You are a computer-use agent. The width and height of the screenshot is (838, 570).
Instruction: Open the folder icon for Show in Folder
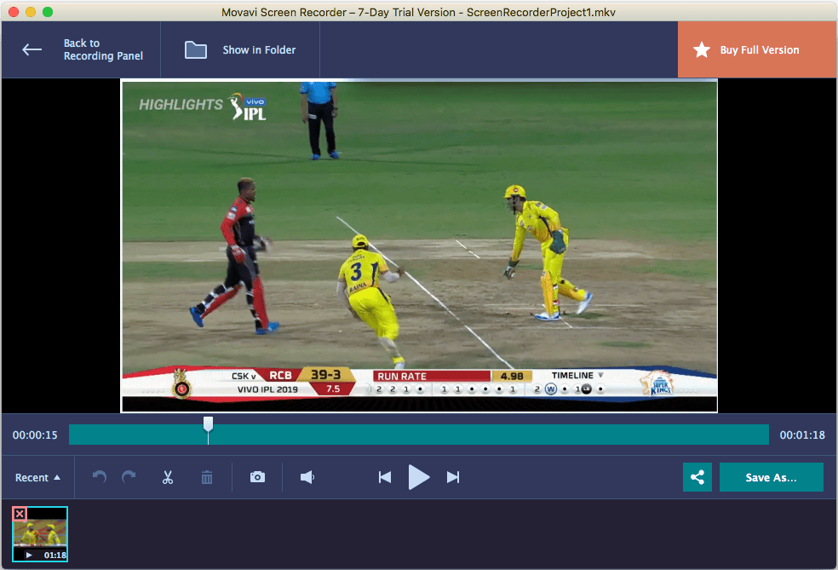[x=196, y=49]
